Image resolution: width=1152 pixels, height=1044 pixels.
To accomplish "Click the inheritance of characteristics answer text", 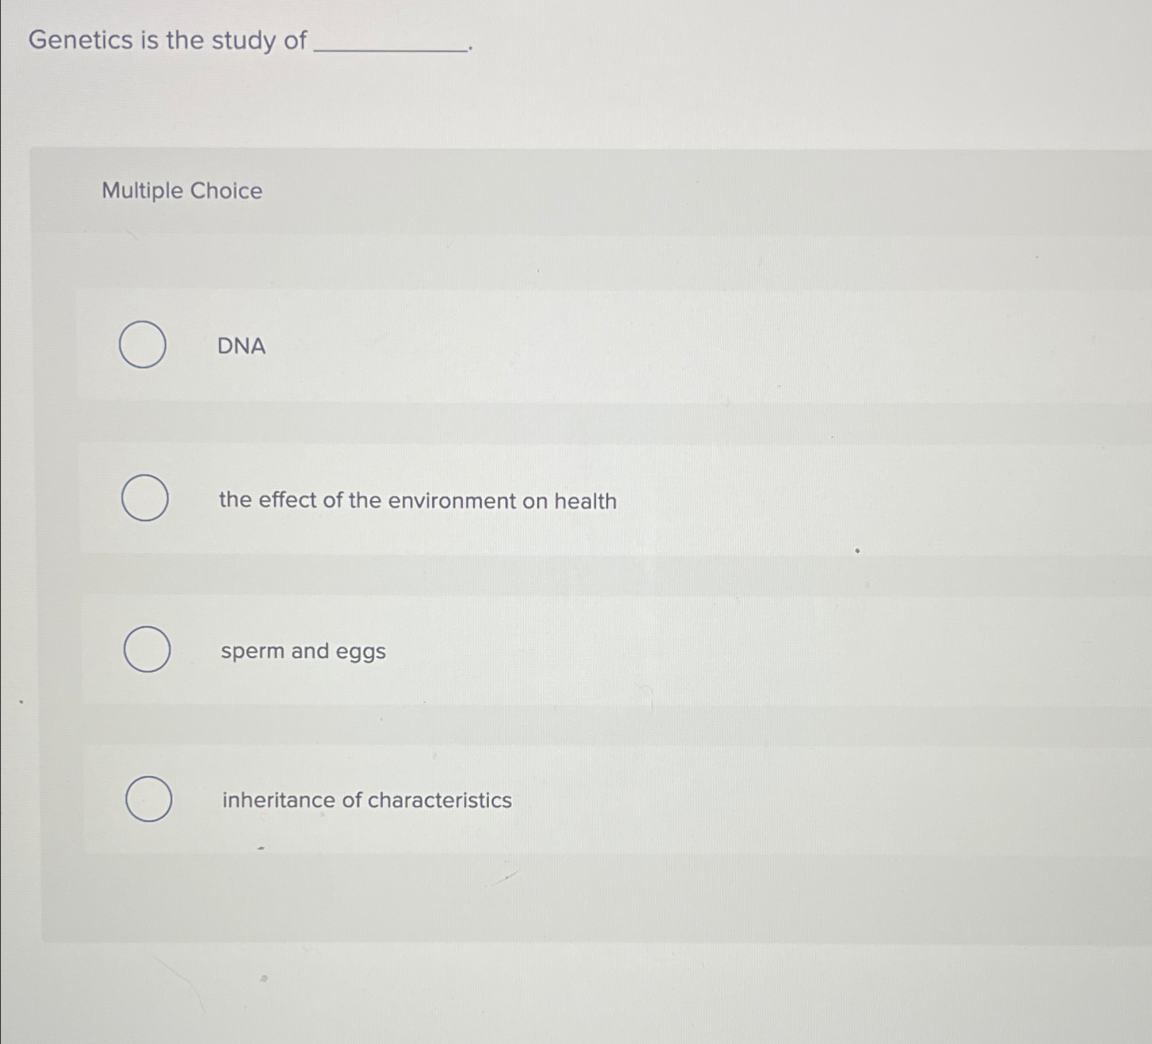I will [366, 801].
